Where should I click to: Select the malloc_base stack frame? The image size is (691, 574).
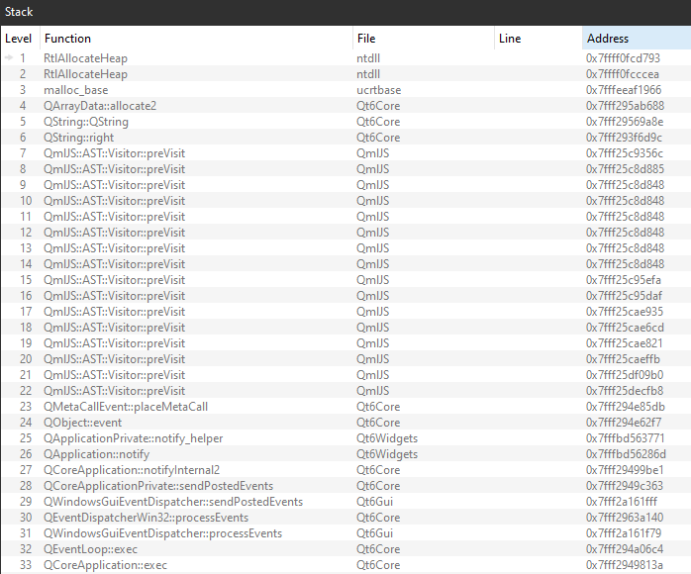click(x=75, y=90)
